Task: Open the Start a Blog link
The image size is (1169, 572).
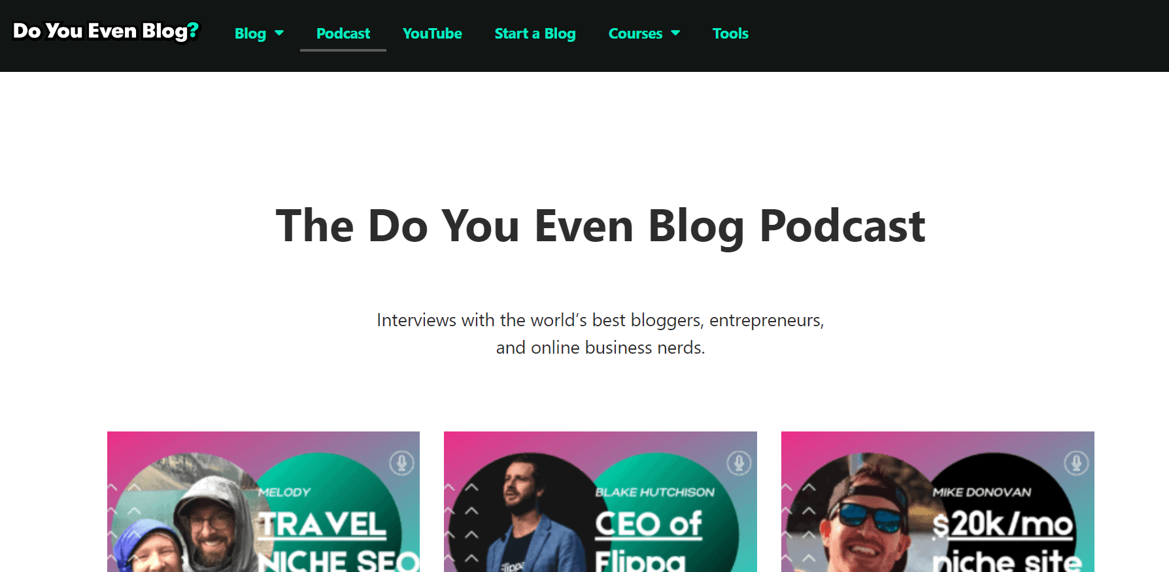Action: click(x=535, y=34)
